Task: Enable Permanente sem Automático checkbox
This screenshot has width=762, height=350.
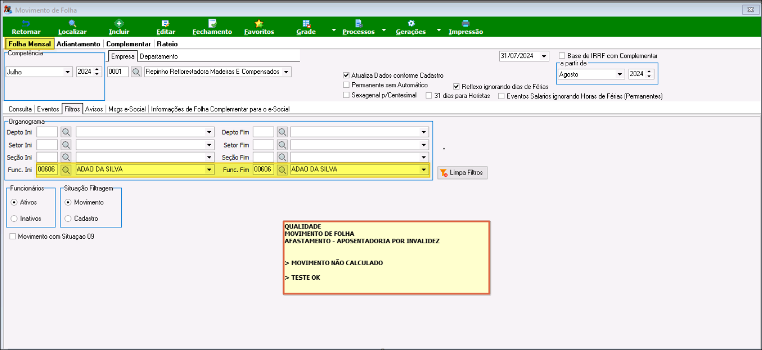Action: (347, 85)
